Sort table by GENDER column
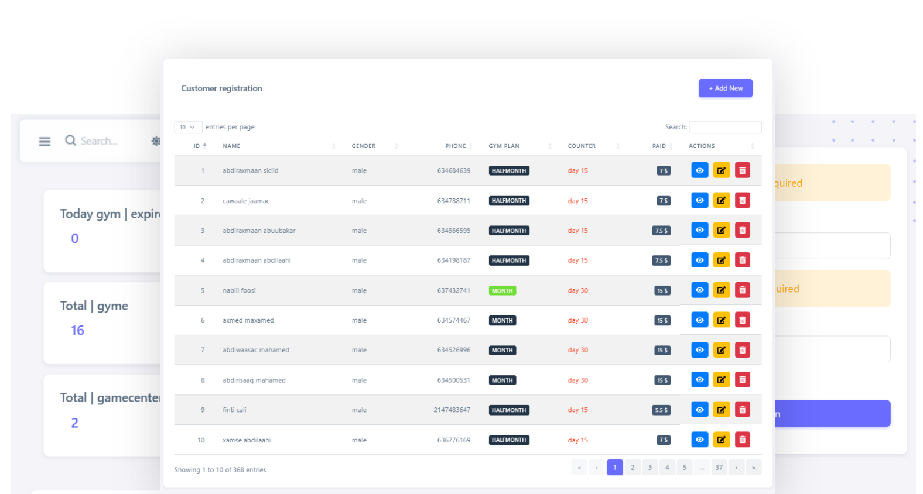This screenshot has width=923, height=494. 375,146
